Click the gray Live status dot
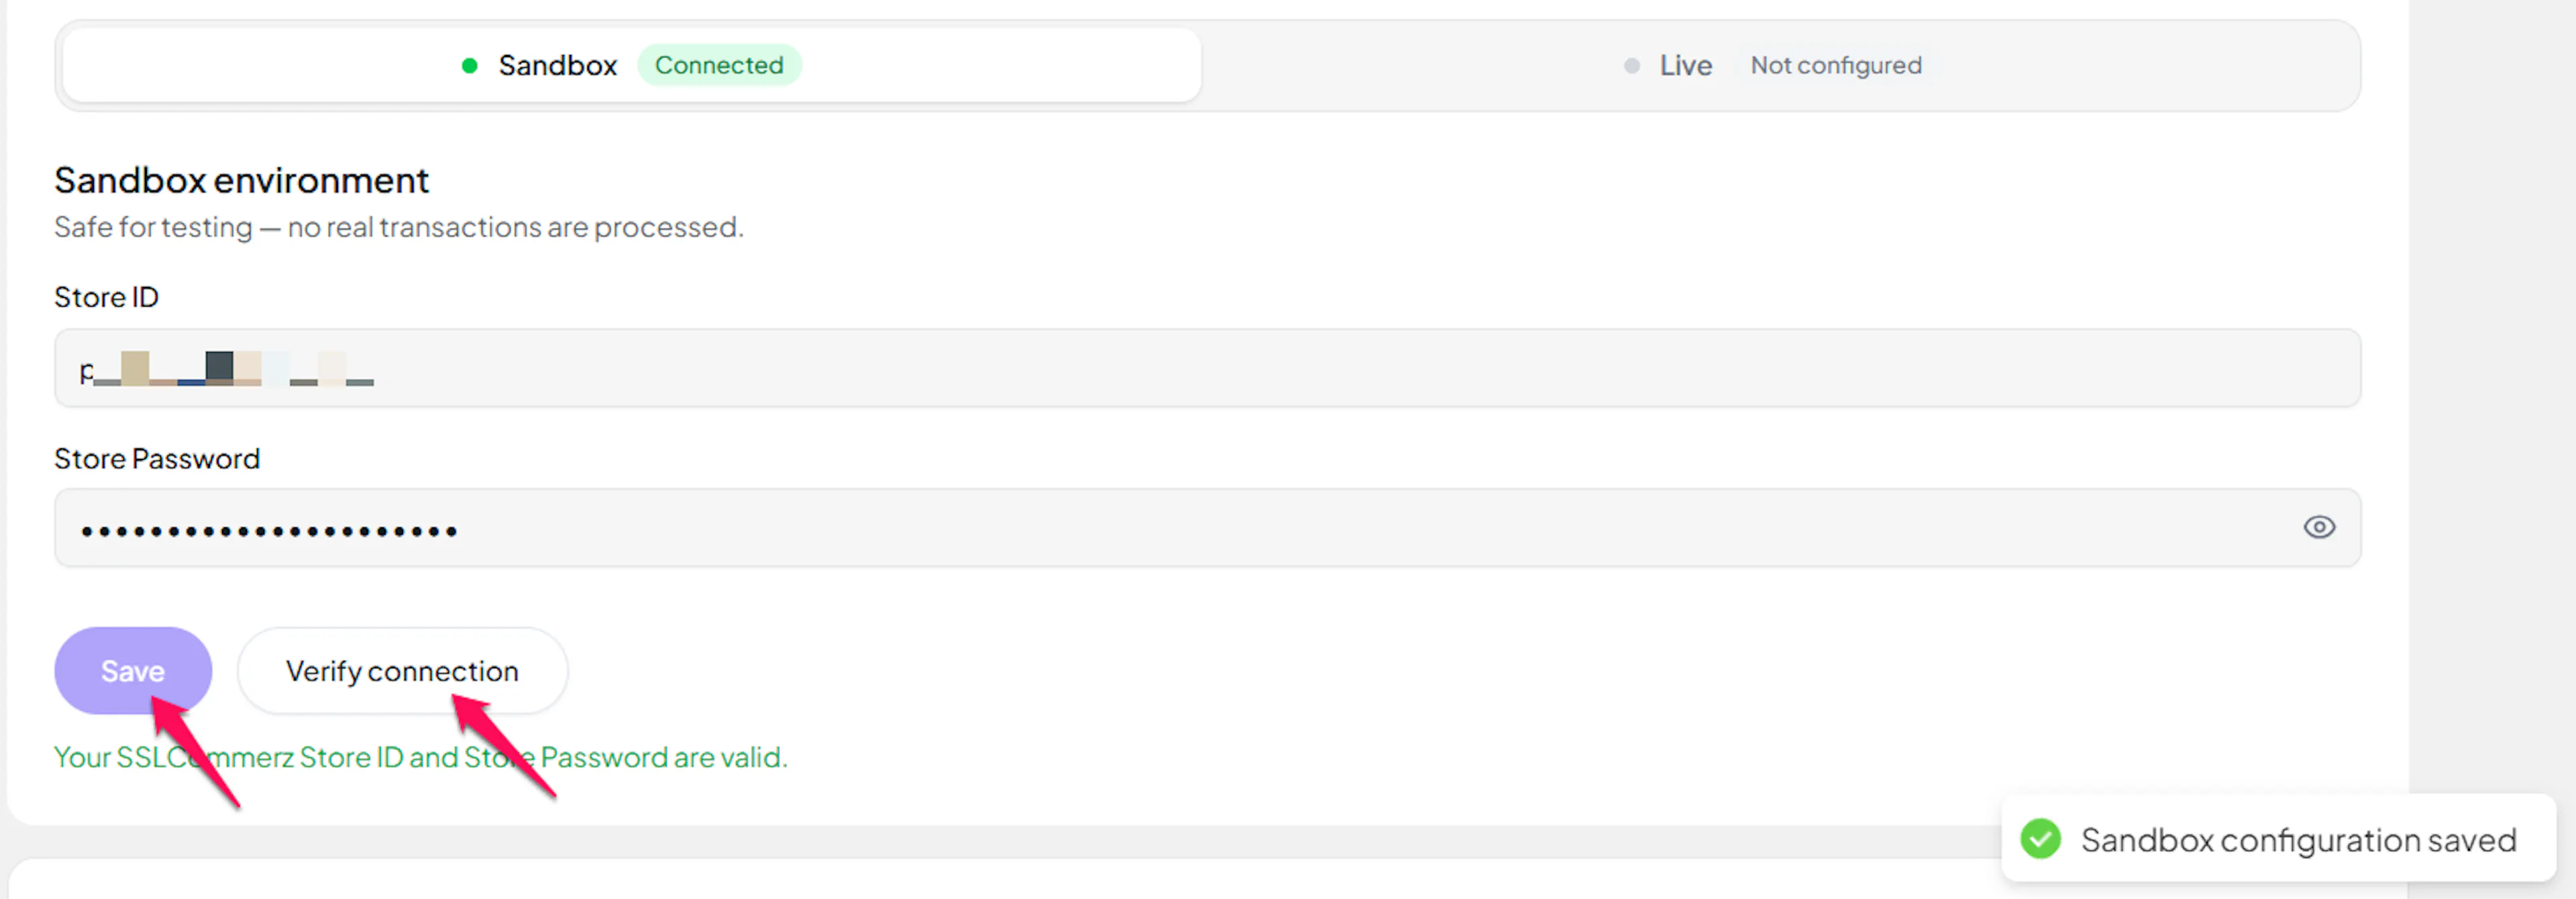The image size is (2576, 899). [1631, 66]
